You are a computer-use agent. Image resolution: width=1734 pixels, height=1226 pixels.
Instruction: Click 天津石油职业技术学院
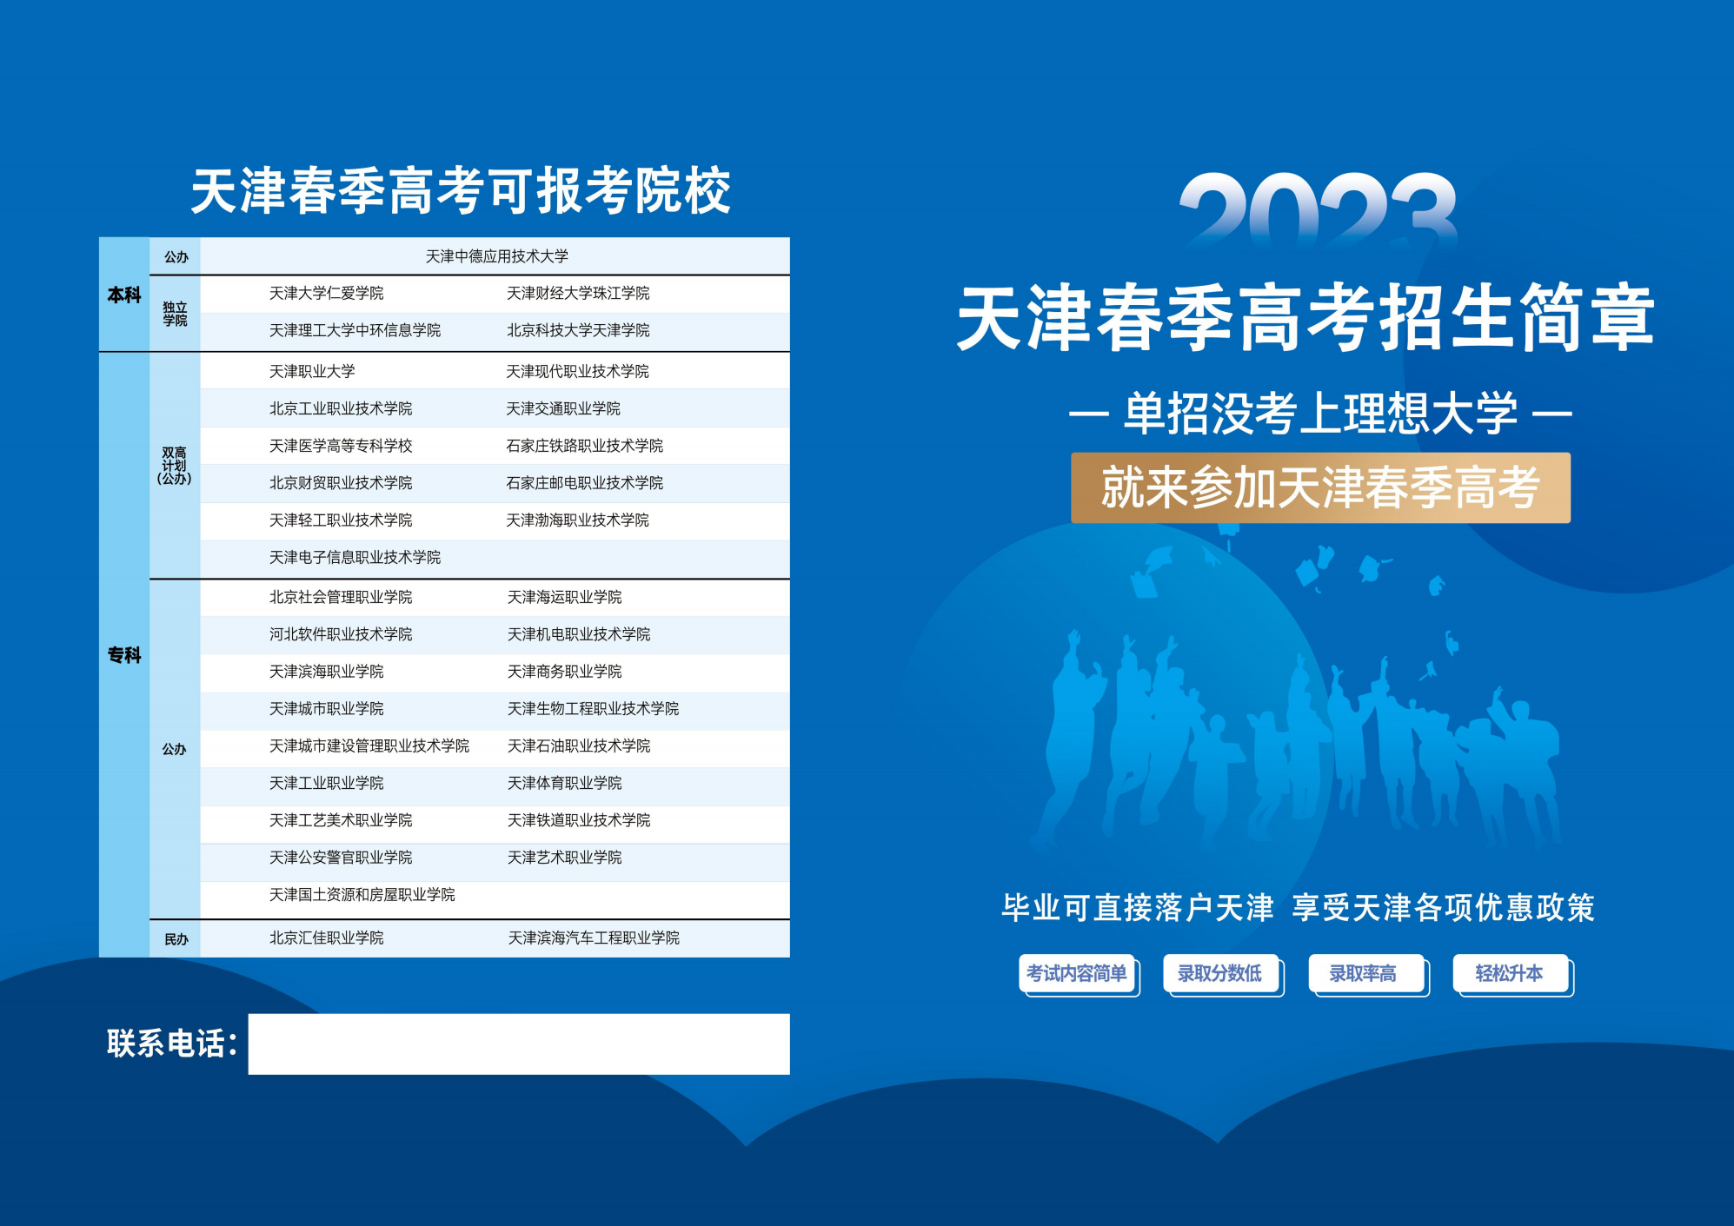(x=579, y=746)
